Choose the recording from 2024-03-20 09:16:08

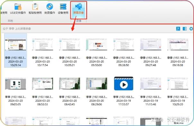pyautogui.click(x=178, y=52)
